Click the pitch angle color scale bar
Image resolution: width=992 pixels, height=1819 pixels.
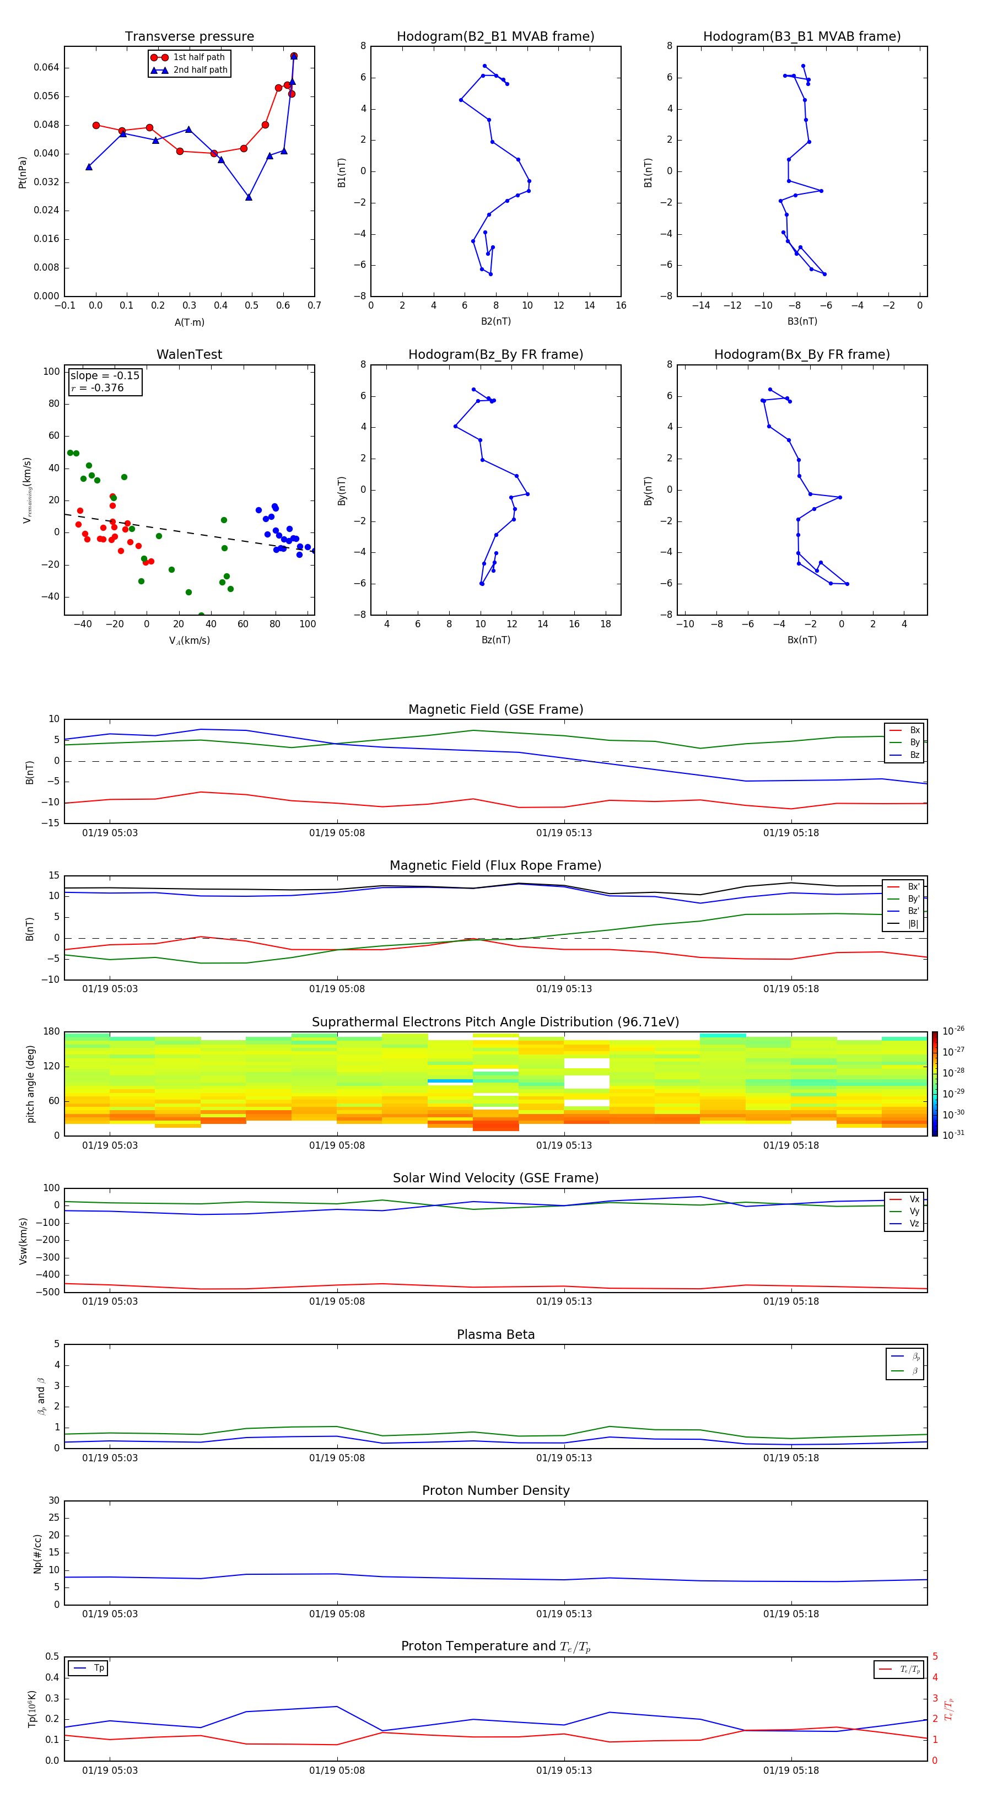[x=934, y=1083]
